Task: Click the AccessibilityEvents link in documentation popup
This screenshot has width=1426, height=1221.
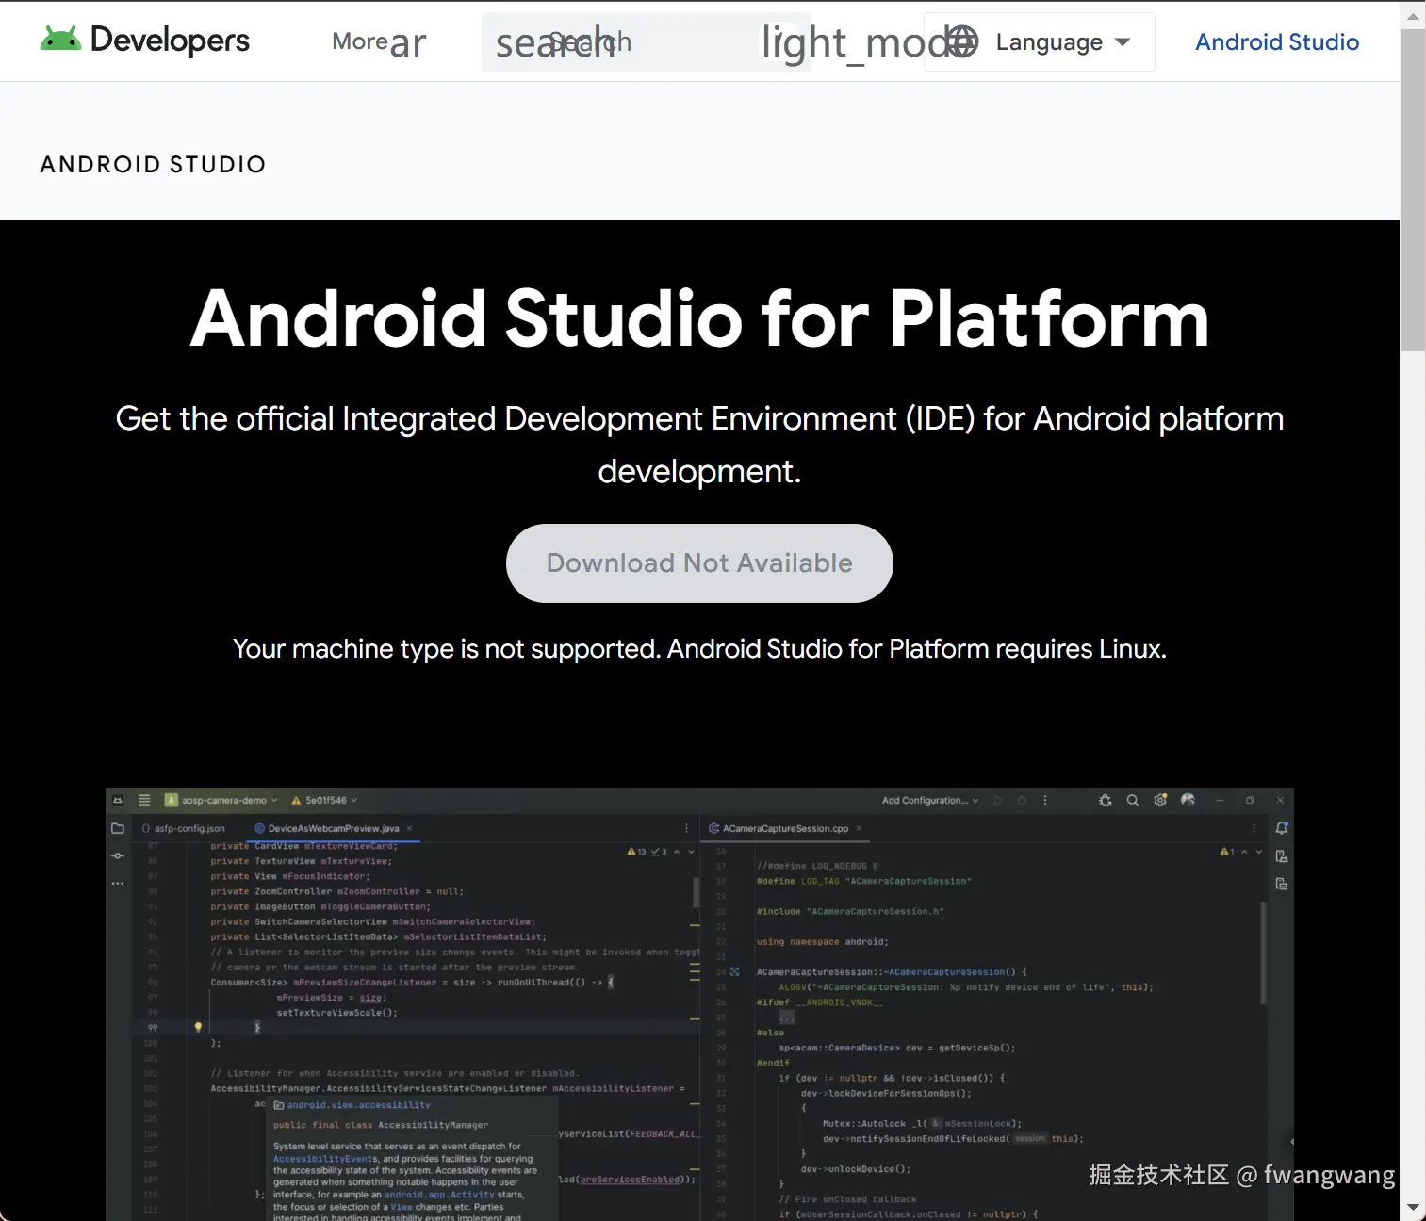Action: [325, 1159]
